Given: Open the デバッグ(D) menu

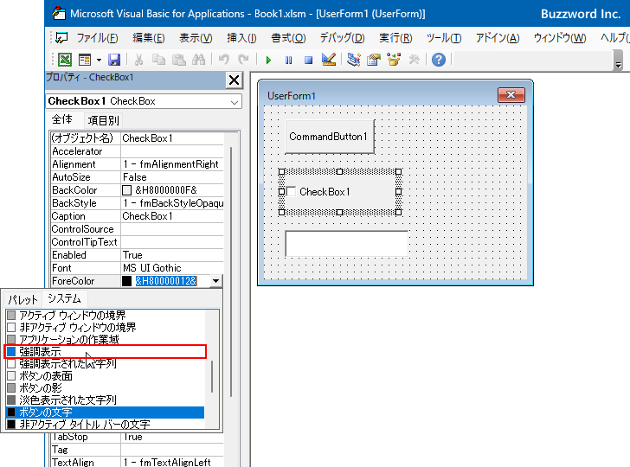Looking at the screenshot, I should [342, 38].
